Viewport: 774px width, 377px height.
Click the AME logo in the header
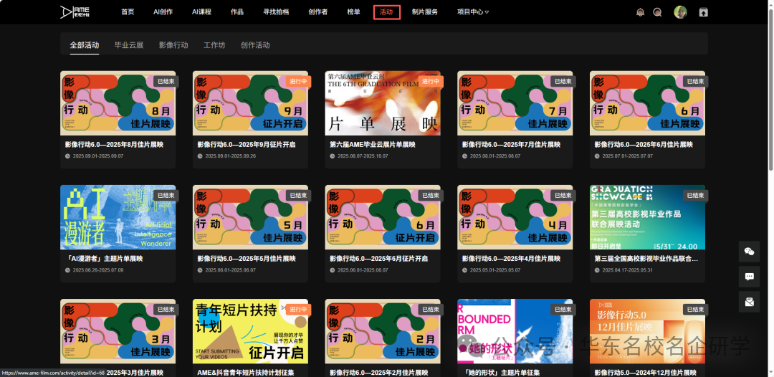click(x=75, y=11)
